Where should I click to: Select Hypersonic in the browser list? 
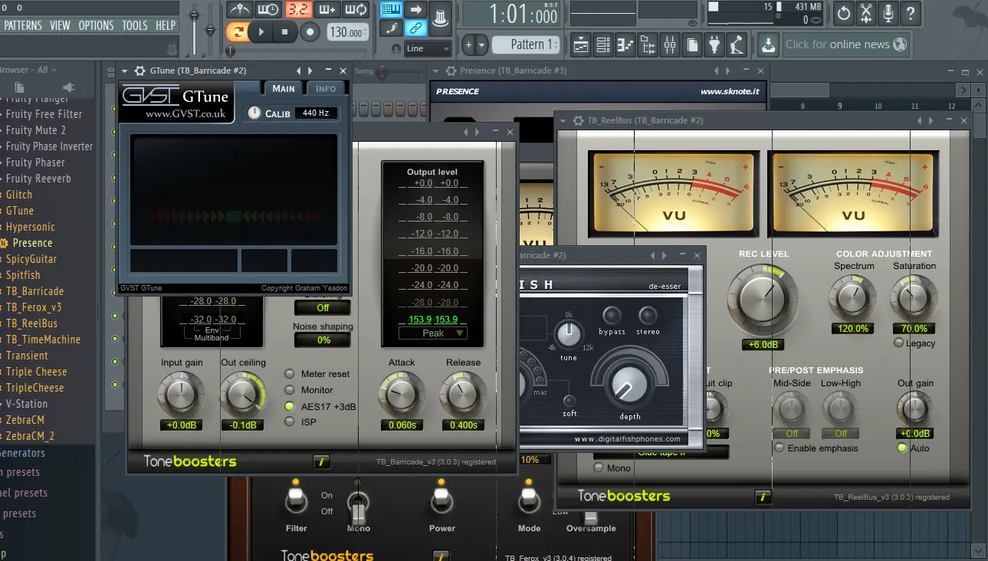(31, 227)
